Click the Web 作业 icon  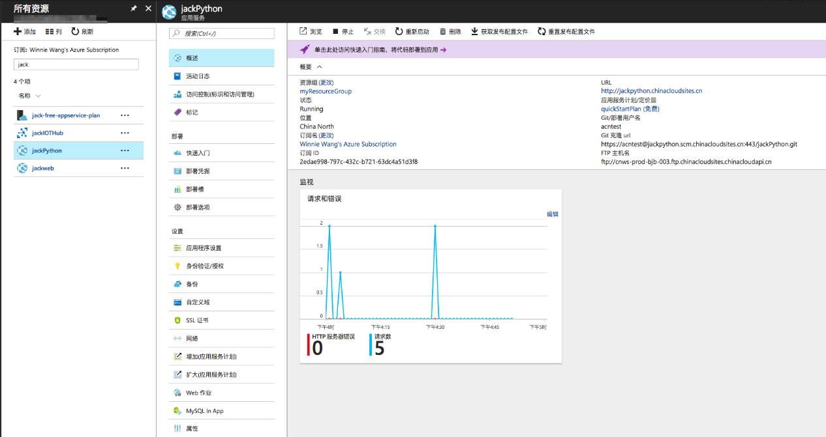[x=177, y=393]
